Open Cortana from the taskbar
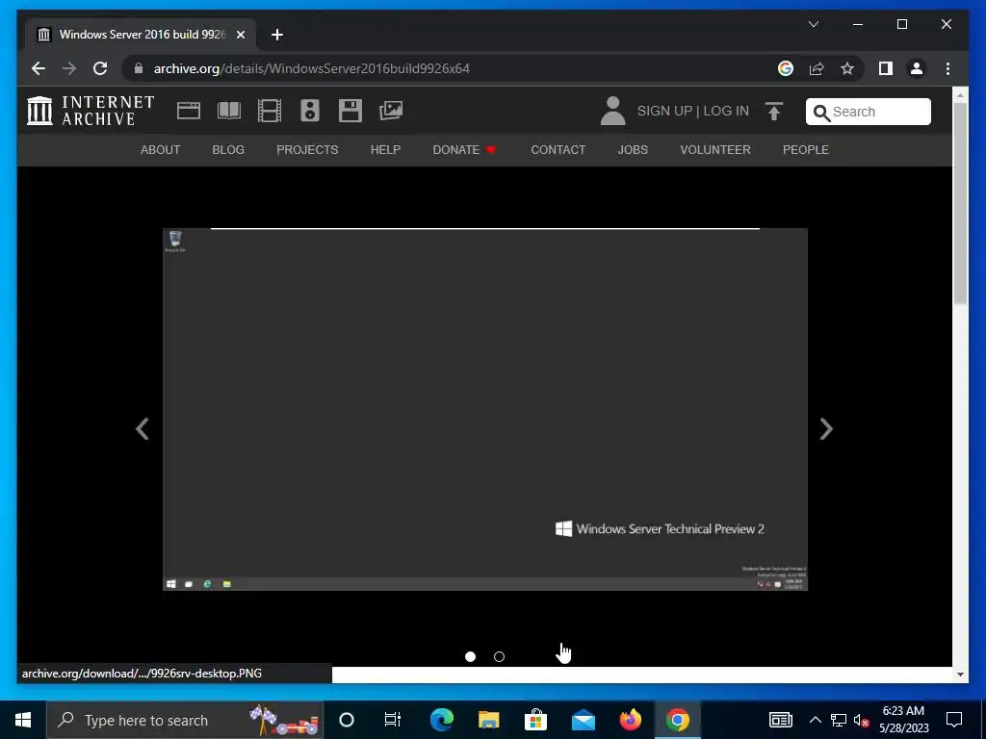Viewport: 986px width, 739px height. pyautogui.click(x=347, y=720)
